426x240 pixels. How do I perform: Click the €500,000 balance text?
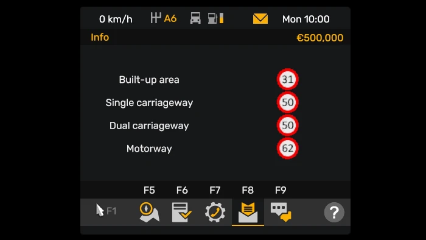click(319, 38)
